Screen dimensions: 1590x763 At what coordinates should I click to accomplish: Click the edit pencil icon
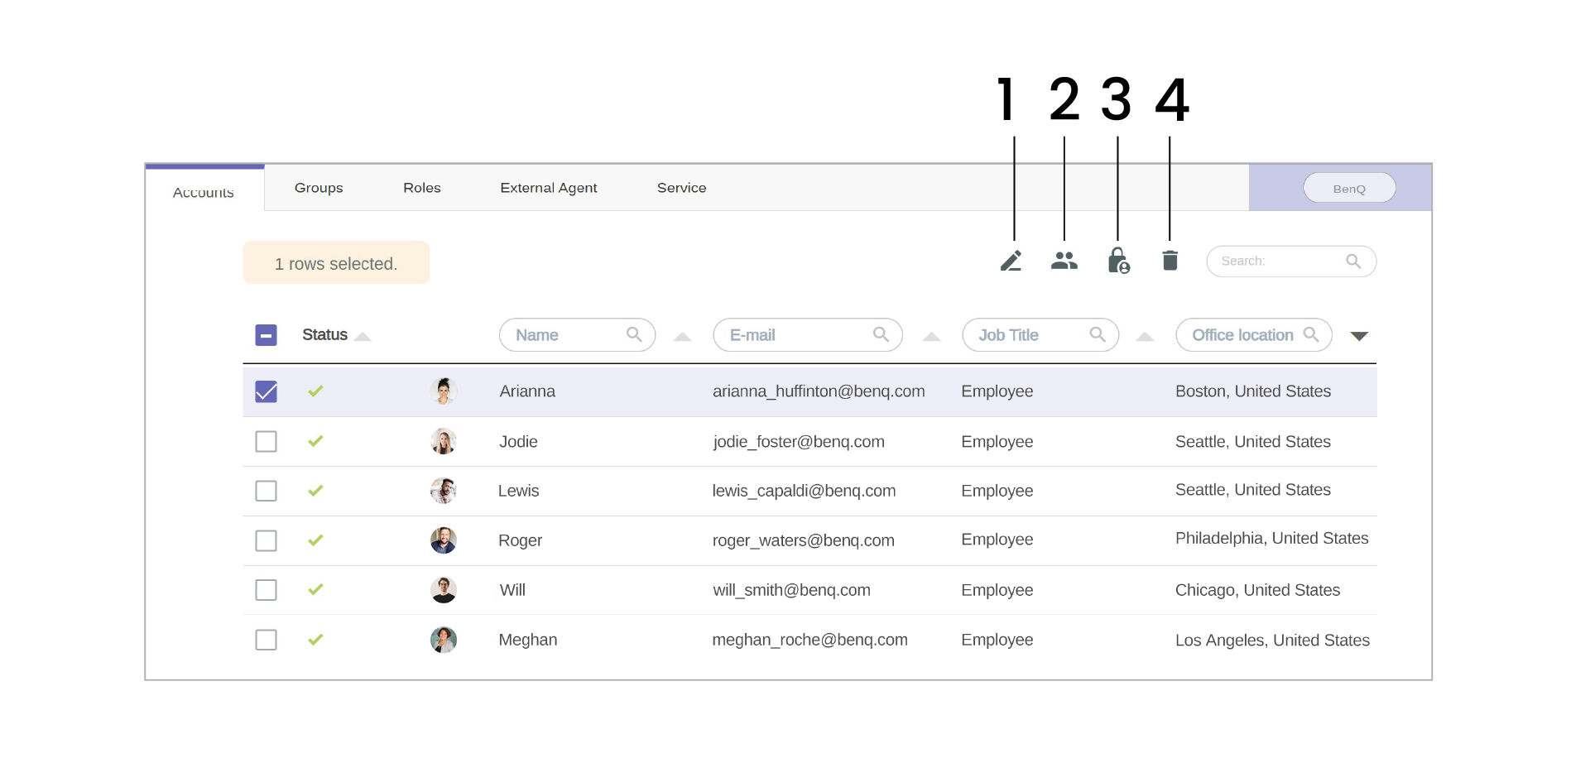[x=1011, y=261]
